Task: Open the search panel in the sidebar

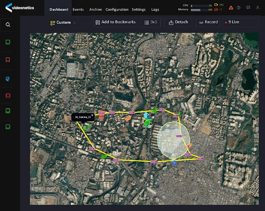Action: [x=8, y=25]
